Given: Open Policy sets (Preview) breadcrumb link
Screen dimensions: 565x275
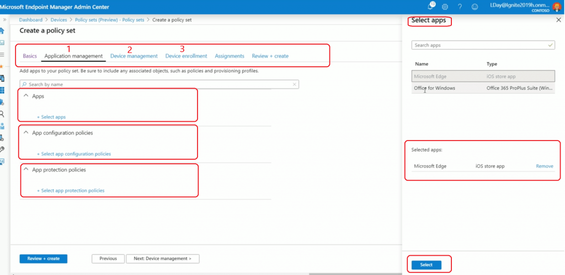Looking at the screenshot, I should (110, 20).
